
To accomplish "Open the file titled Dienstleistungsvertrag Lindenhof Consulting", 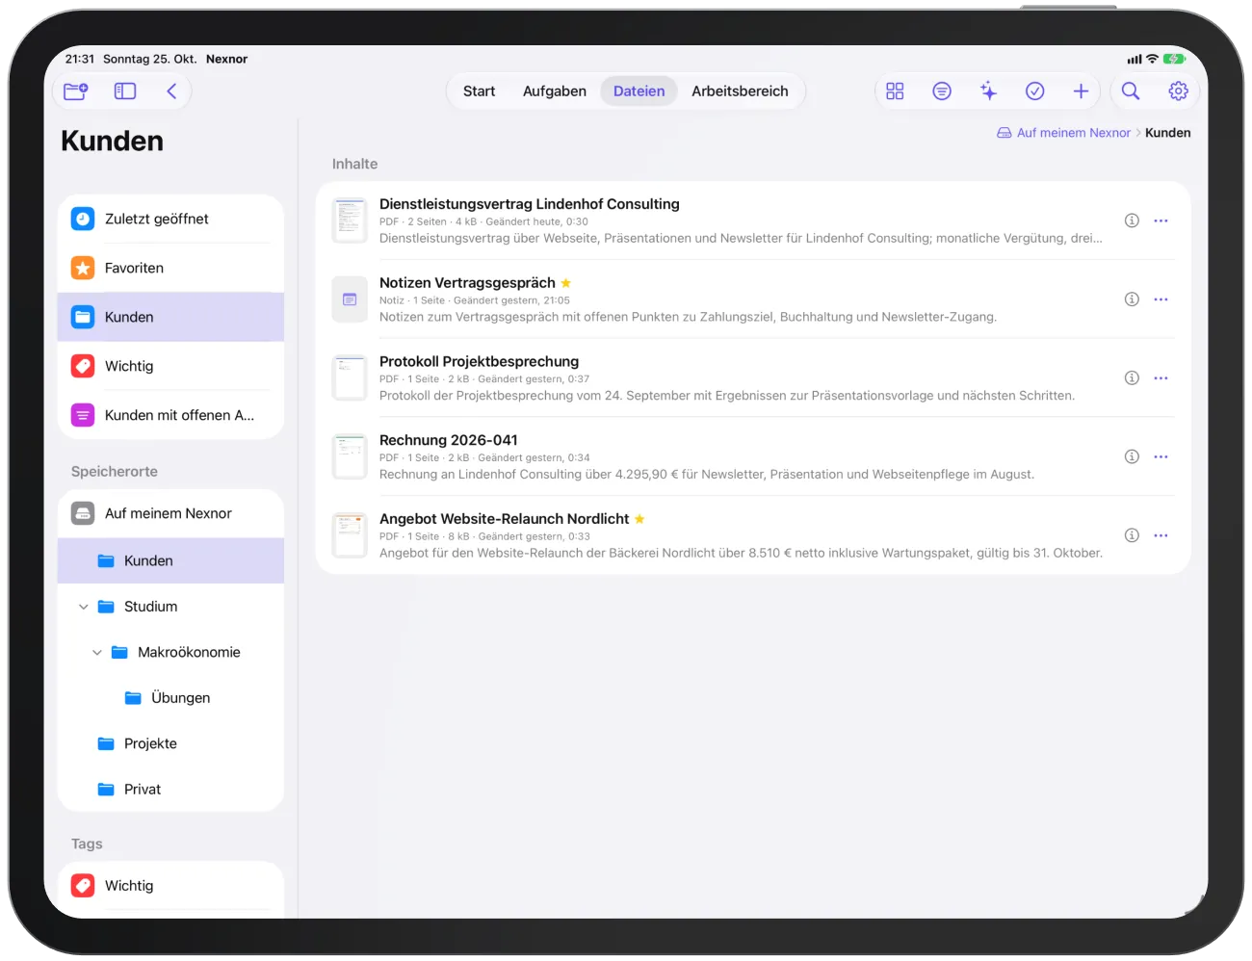I will click(x=530, y=204).
